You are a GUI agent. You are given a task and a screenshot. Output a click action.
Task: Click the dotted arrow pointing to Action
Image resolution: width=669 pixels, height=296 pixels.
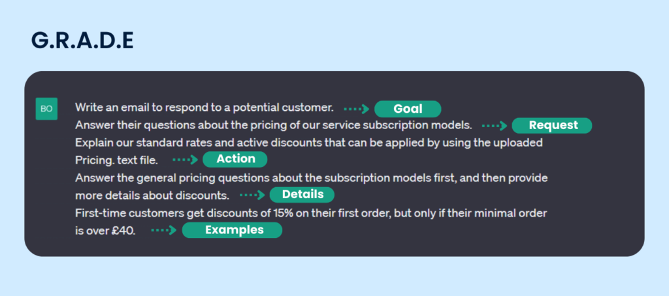tap(185, 160)
